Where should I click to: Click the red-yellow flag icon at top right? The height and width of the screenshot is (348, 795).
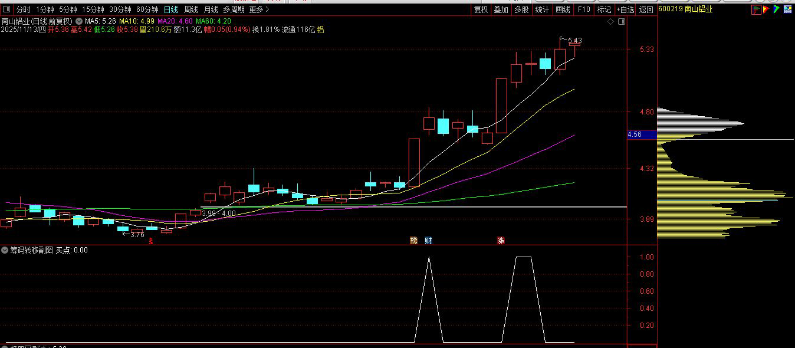pyautogui.click(x=766, y=9)
